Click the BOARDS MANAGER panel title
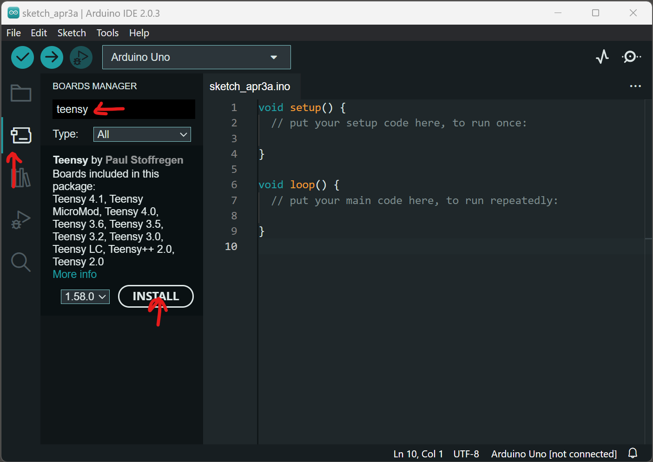 [95, 86]
